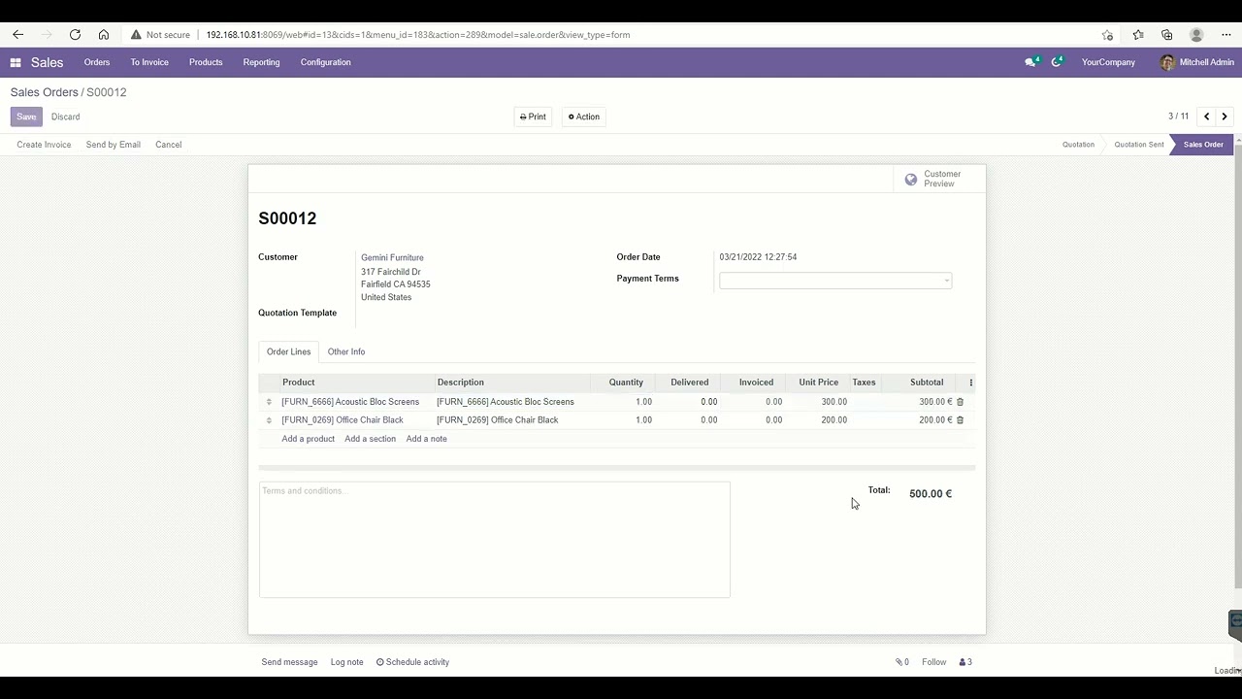Click Add a section link
This screenshot has width=1242, height=699.
coord(370,439)
